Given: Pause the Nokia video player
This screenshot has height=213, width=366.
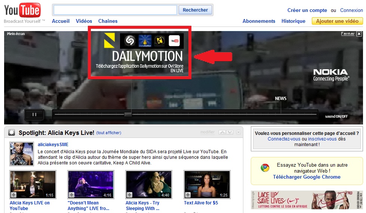Looking at the screenshot, I should click(x=34, y=115).
